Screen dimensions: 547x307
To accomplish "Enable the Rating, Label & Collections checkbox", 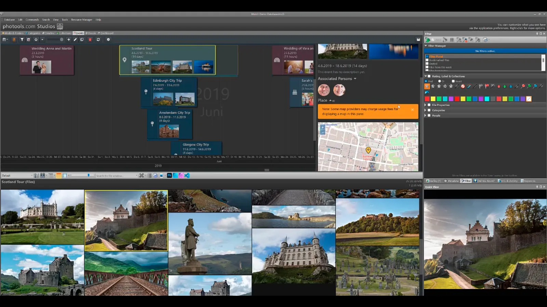I will [x=429, y=76].
